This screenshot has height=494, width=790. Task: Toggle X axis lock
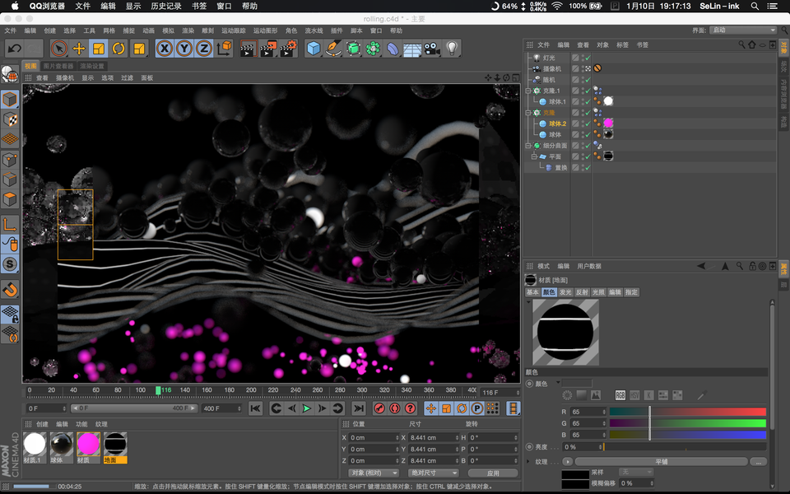click(x=165, y=49)
